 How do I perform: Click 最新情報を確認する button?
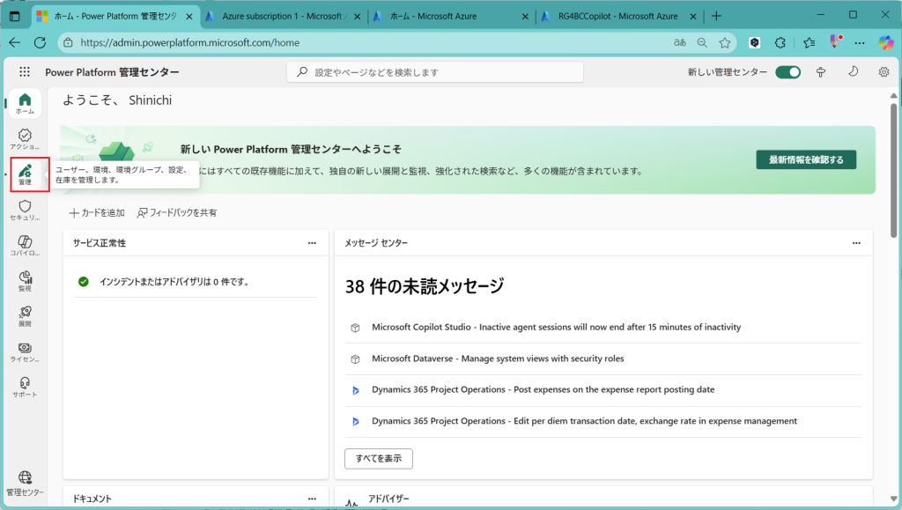point(806,159)
